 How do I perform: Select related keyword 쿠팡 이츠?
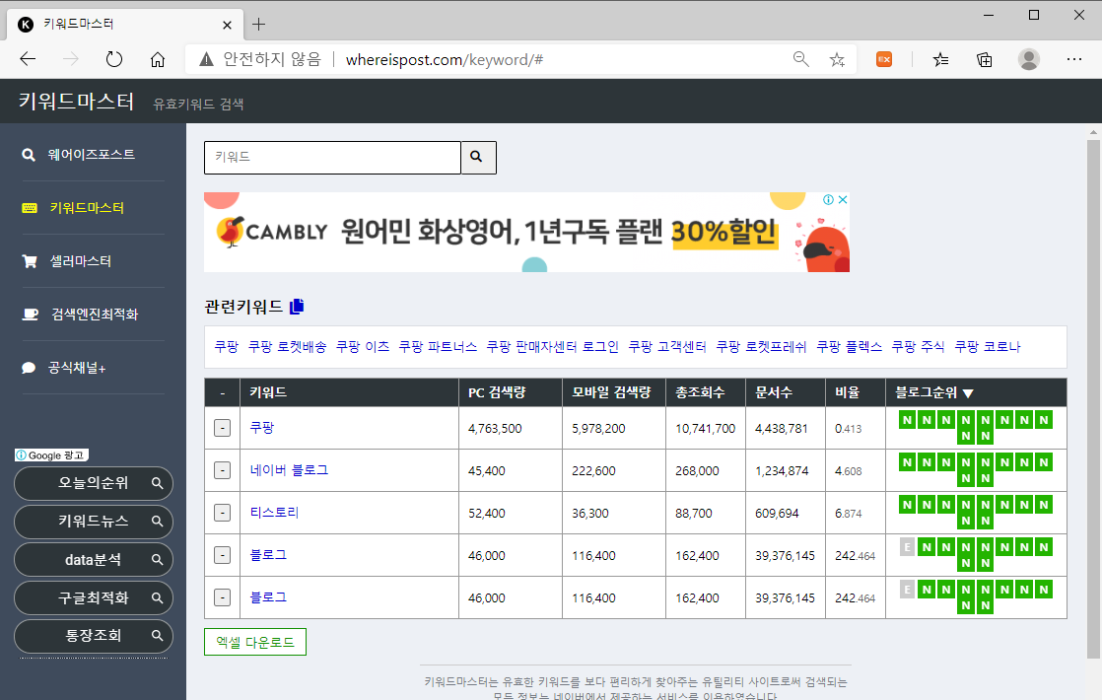coord(363,346)
